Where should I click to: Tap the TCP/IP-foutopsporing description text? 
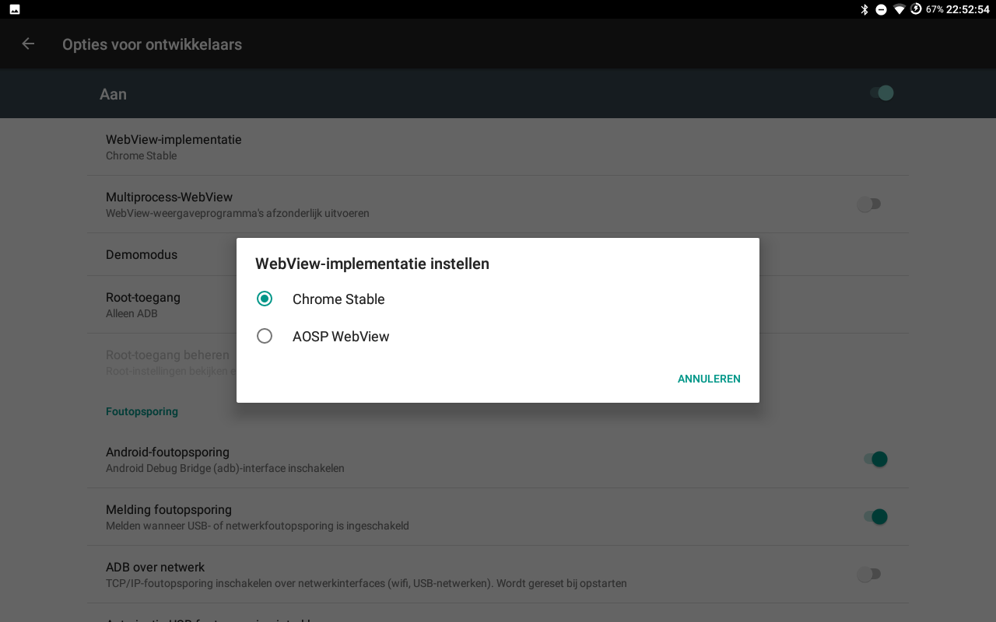(x=366, y=583)
